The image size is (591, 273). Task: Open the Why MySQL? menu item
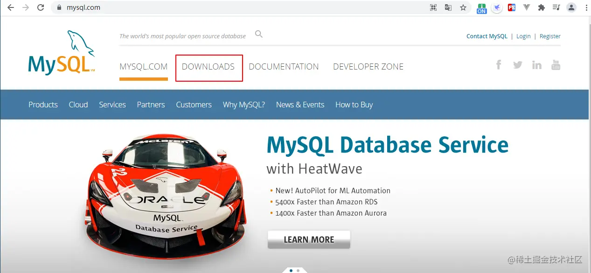coord(244,105)
